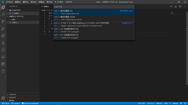Select the hello.c editor tab
The width and height of the screenshot is (188, 105).
tap(46, 7)
